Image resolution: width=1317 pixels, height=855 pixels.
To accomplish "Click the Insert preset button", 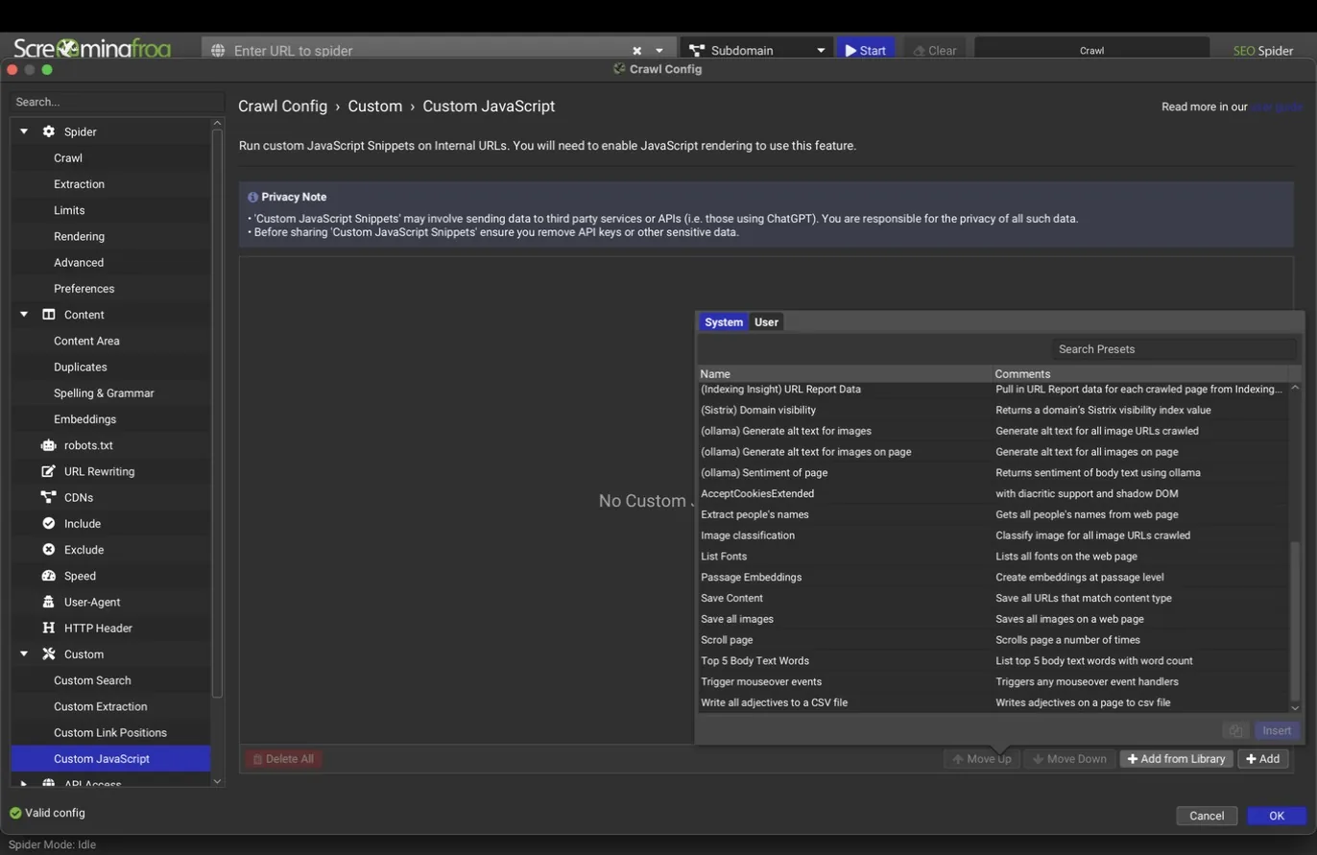I will [x=1277, y=731].
